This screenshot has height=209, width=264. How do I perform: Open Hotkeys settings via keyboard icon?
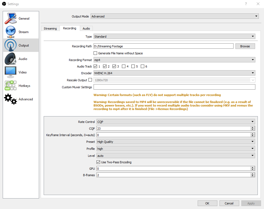click(11, 86)
